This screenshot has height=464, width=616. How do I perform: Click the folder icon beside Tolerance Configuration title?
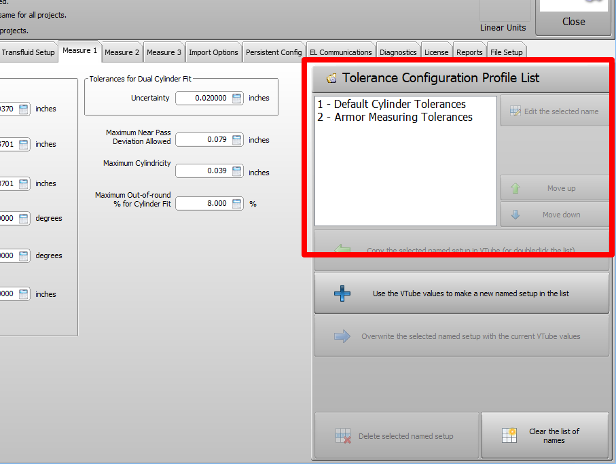(331, 78)
